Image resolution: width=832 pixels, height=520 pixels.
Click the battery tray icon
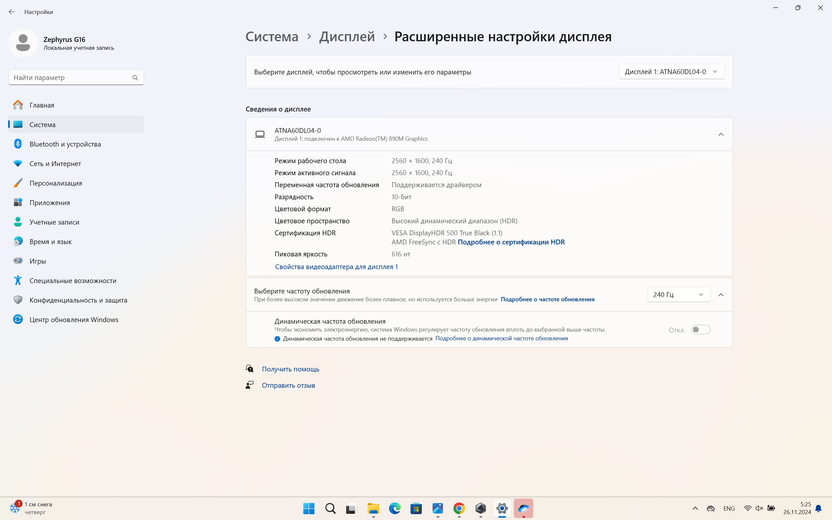click(x=771, y=508)
